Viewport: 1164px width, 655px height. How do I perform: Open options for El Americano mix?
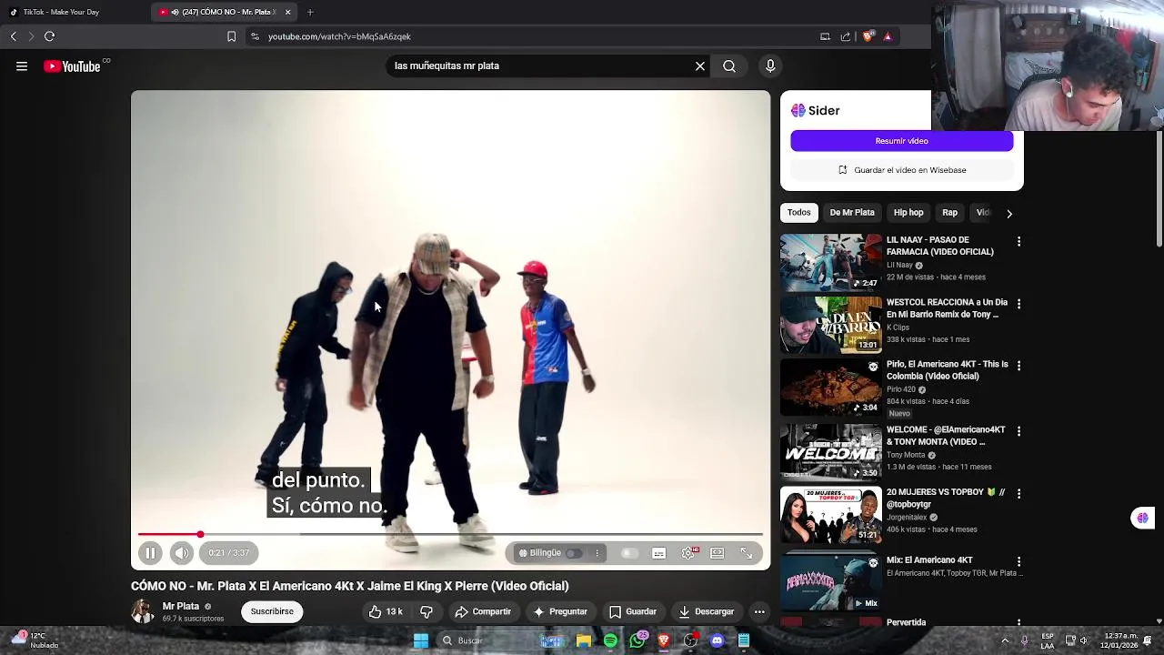coord(1018,561)
